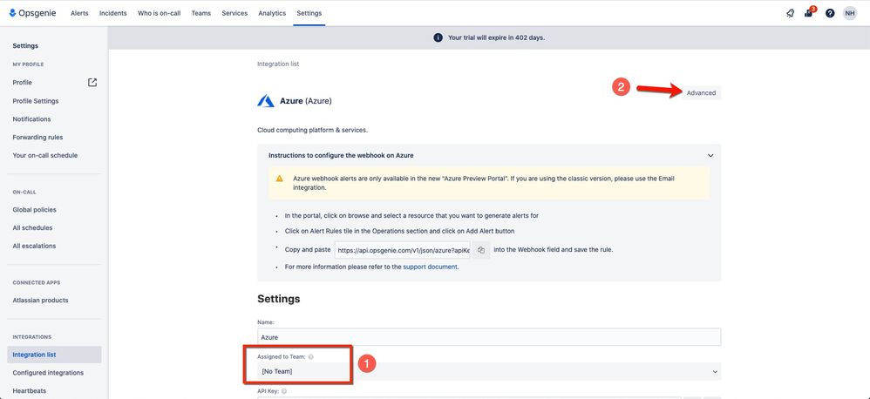Image resolution: width=870 pixels, height=399 pixels.
Task: Copy the webhook URL with copy icon
Action: pyautogui.click(x=481, y=250)
